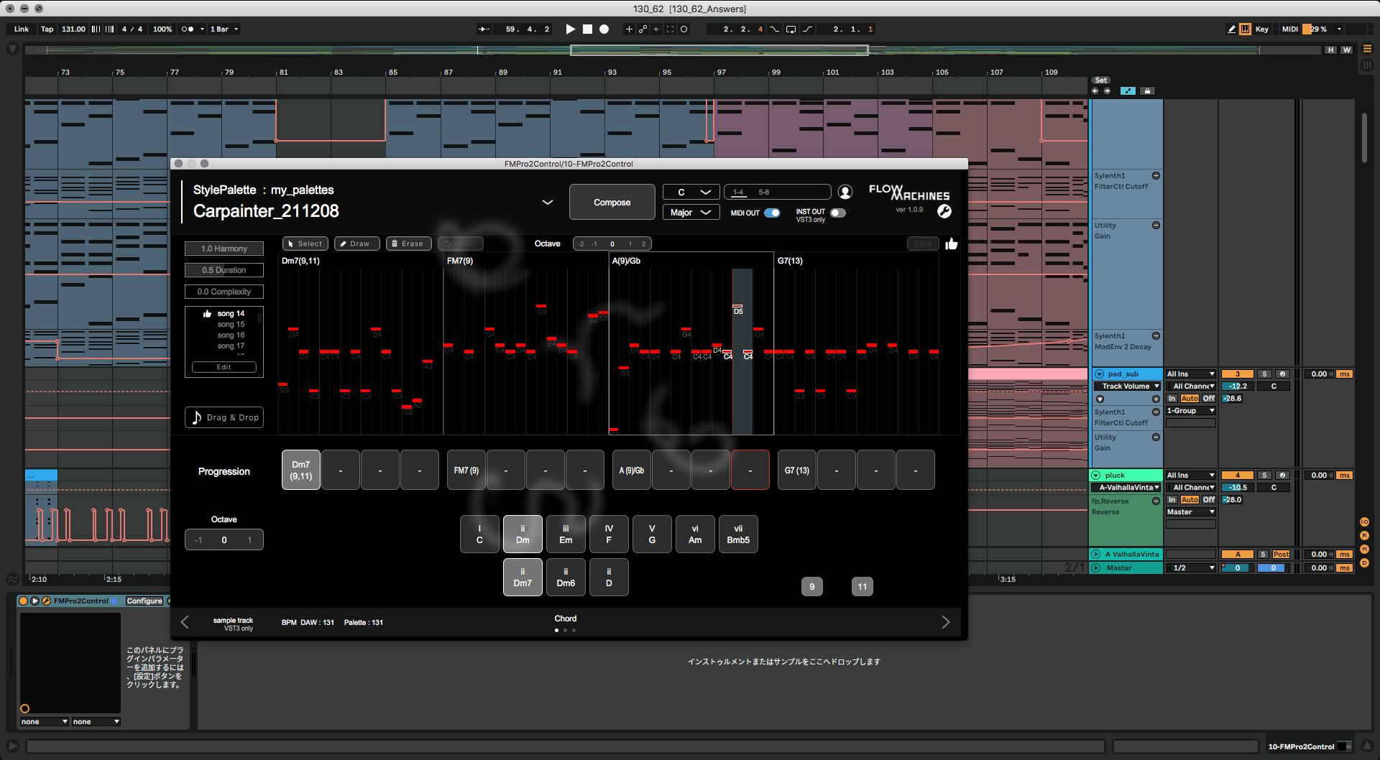Pick the ii Dm6 chord variation
This screenshot has height=760, width=1380.
tap(566, 578)
